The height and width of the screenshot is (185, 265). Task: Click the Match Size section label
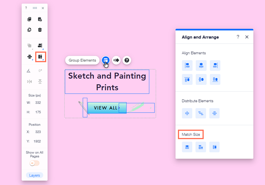(191, 135)
